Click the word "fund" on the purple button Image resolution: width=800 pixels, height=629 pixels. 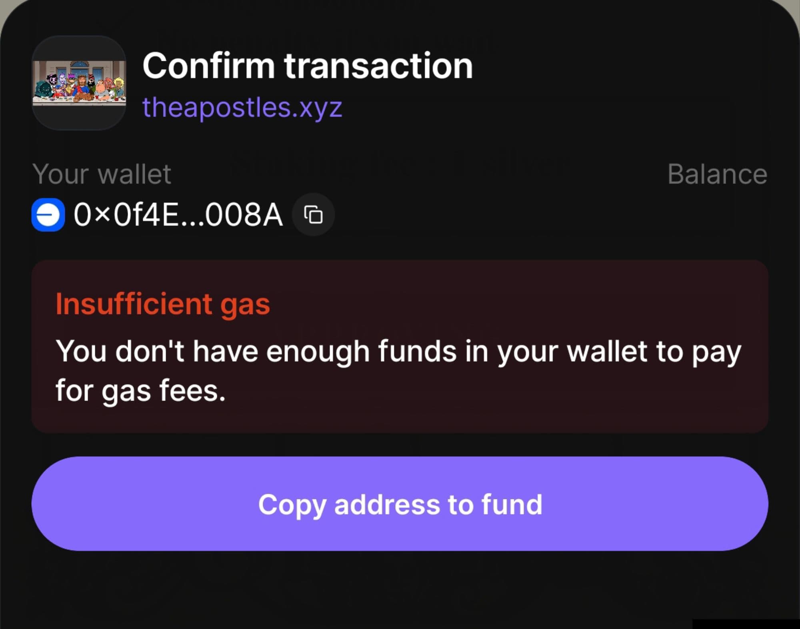(512, 504)
